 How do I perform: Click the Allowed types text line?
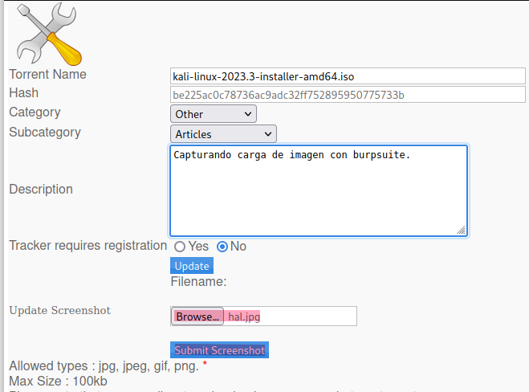click(104, 367)
